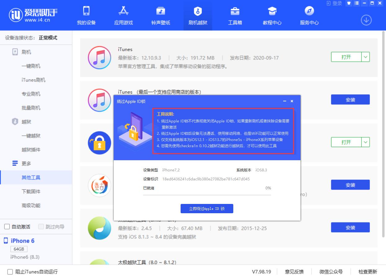The image size is (386, 278).
Task: Click the 工具箱 toolbox icon
Action: pyautogui.click(x=235, y=15)
